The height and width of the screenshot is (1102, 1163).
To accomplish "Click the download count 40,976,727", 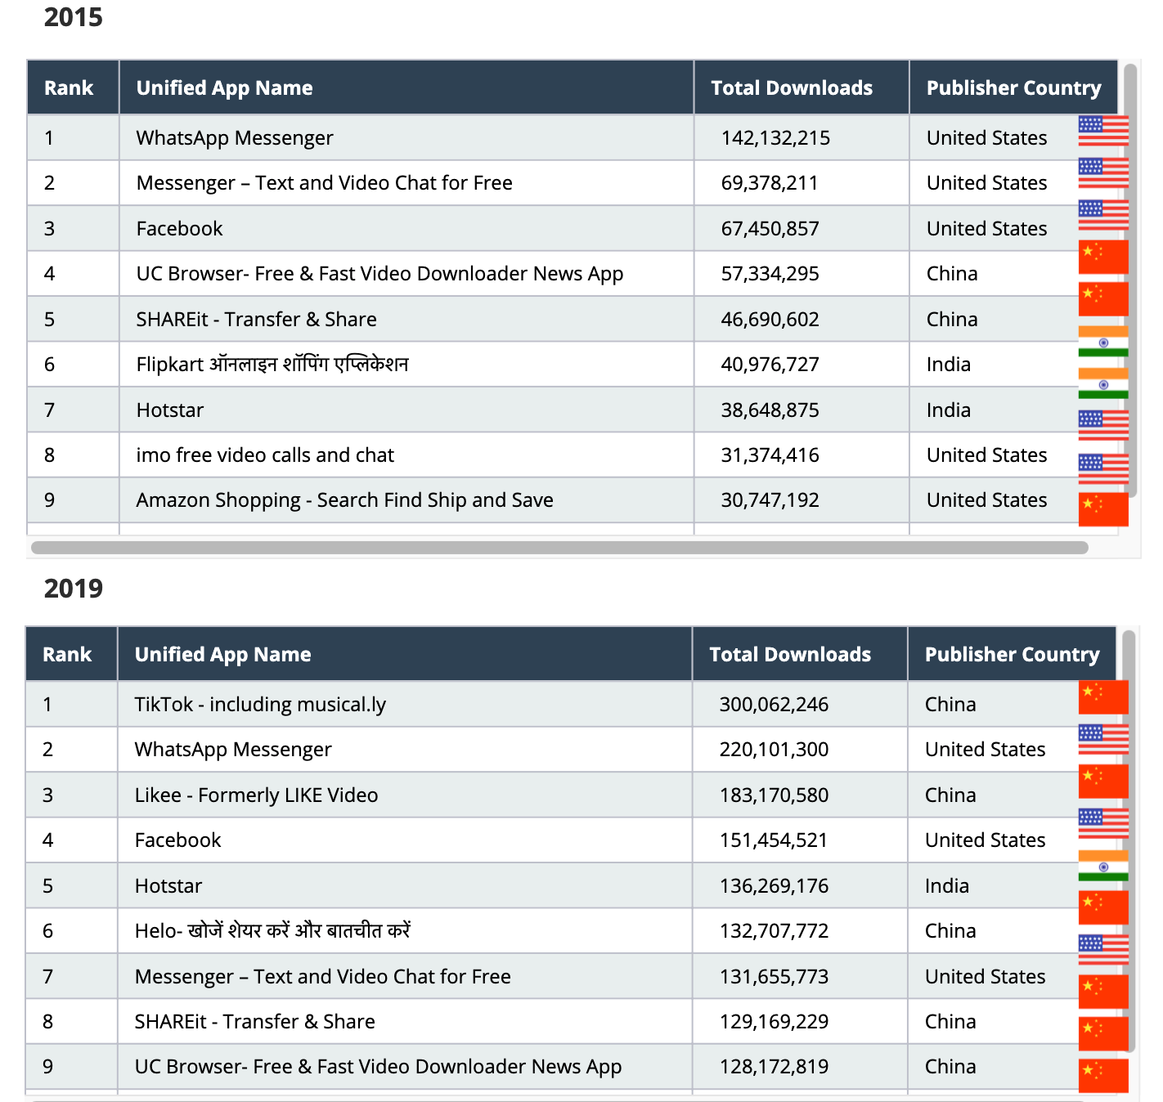I will tap(770, 365).
